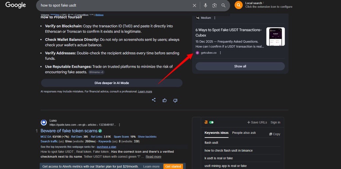Image resolution: width=341 pixels, height=169 pixels.
Task: Click the orange Local search extension icon
Action: [x=238, y=5]
